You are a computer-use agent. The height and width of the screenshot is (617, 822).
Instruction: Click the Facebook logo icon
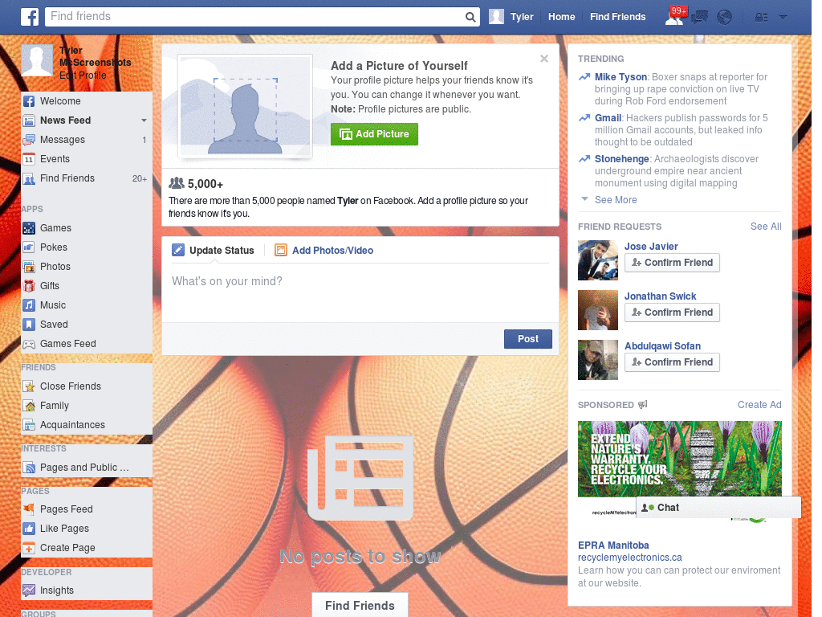click(30, 17)
